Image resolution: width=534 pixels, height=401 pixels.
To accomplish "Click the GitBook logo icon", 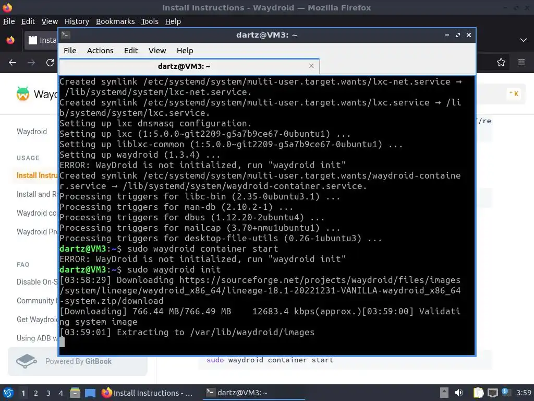I will [26, 361].
